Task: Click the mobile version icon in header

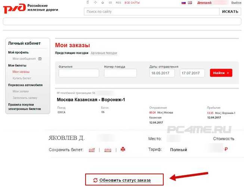Action: click(87, 3)
